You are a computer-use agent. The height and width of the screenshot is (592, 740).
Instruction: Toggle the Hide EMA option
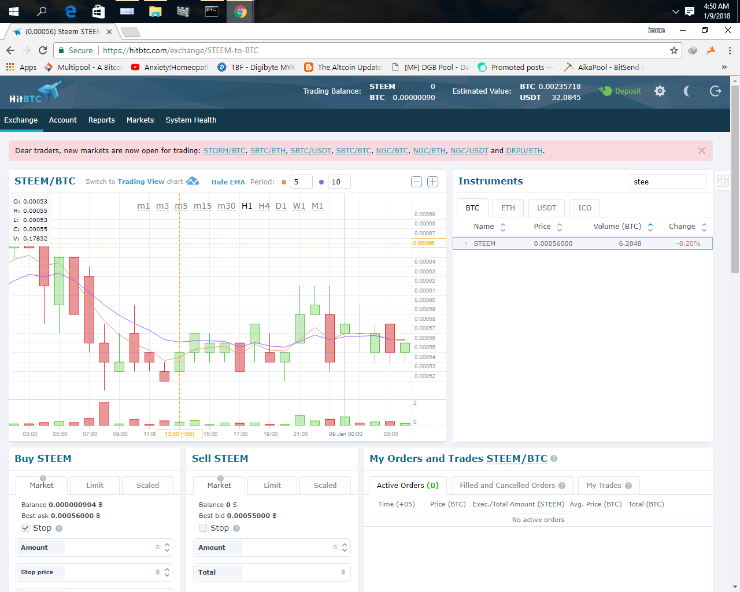click(228, 182)
